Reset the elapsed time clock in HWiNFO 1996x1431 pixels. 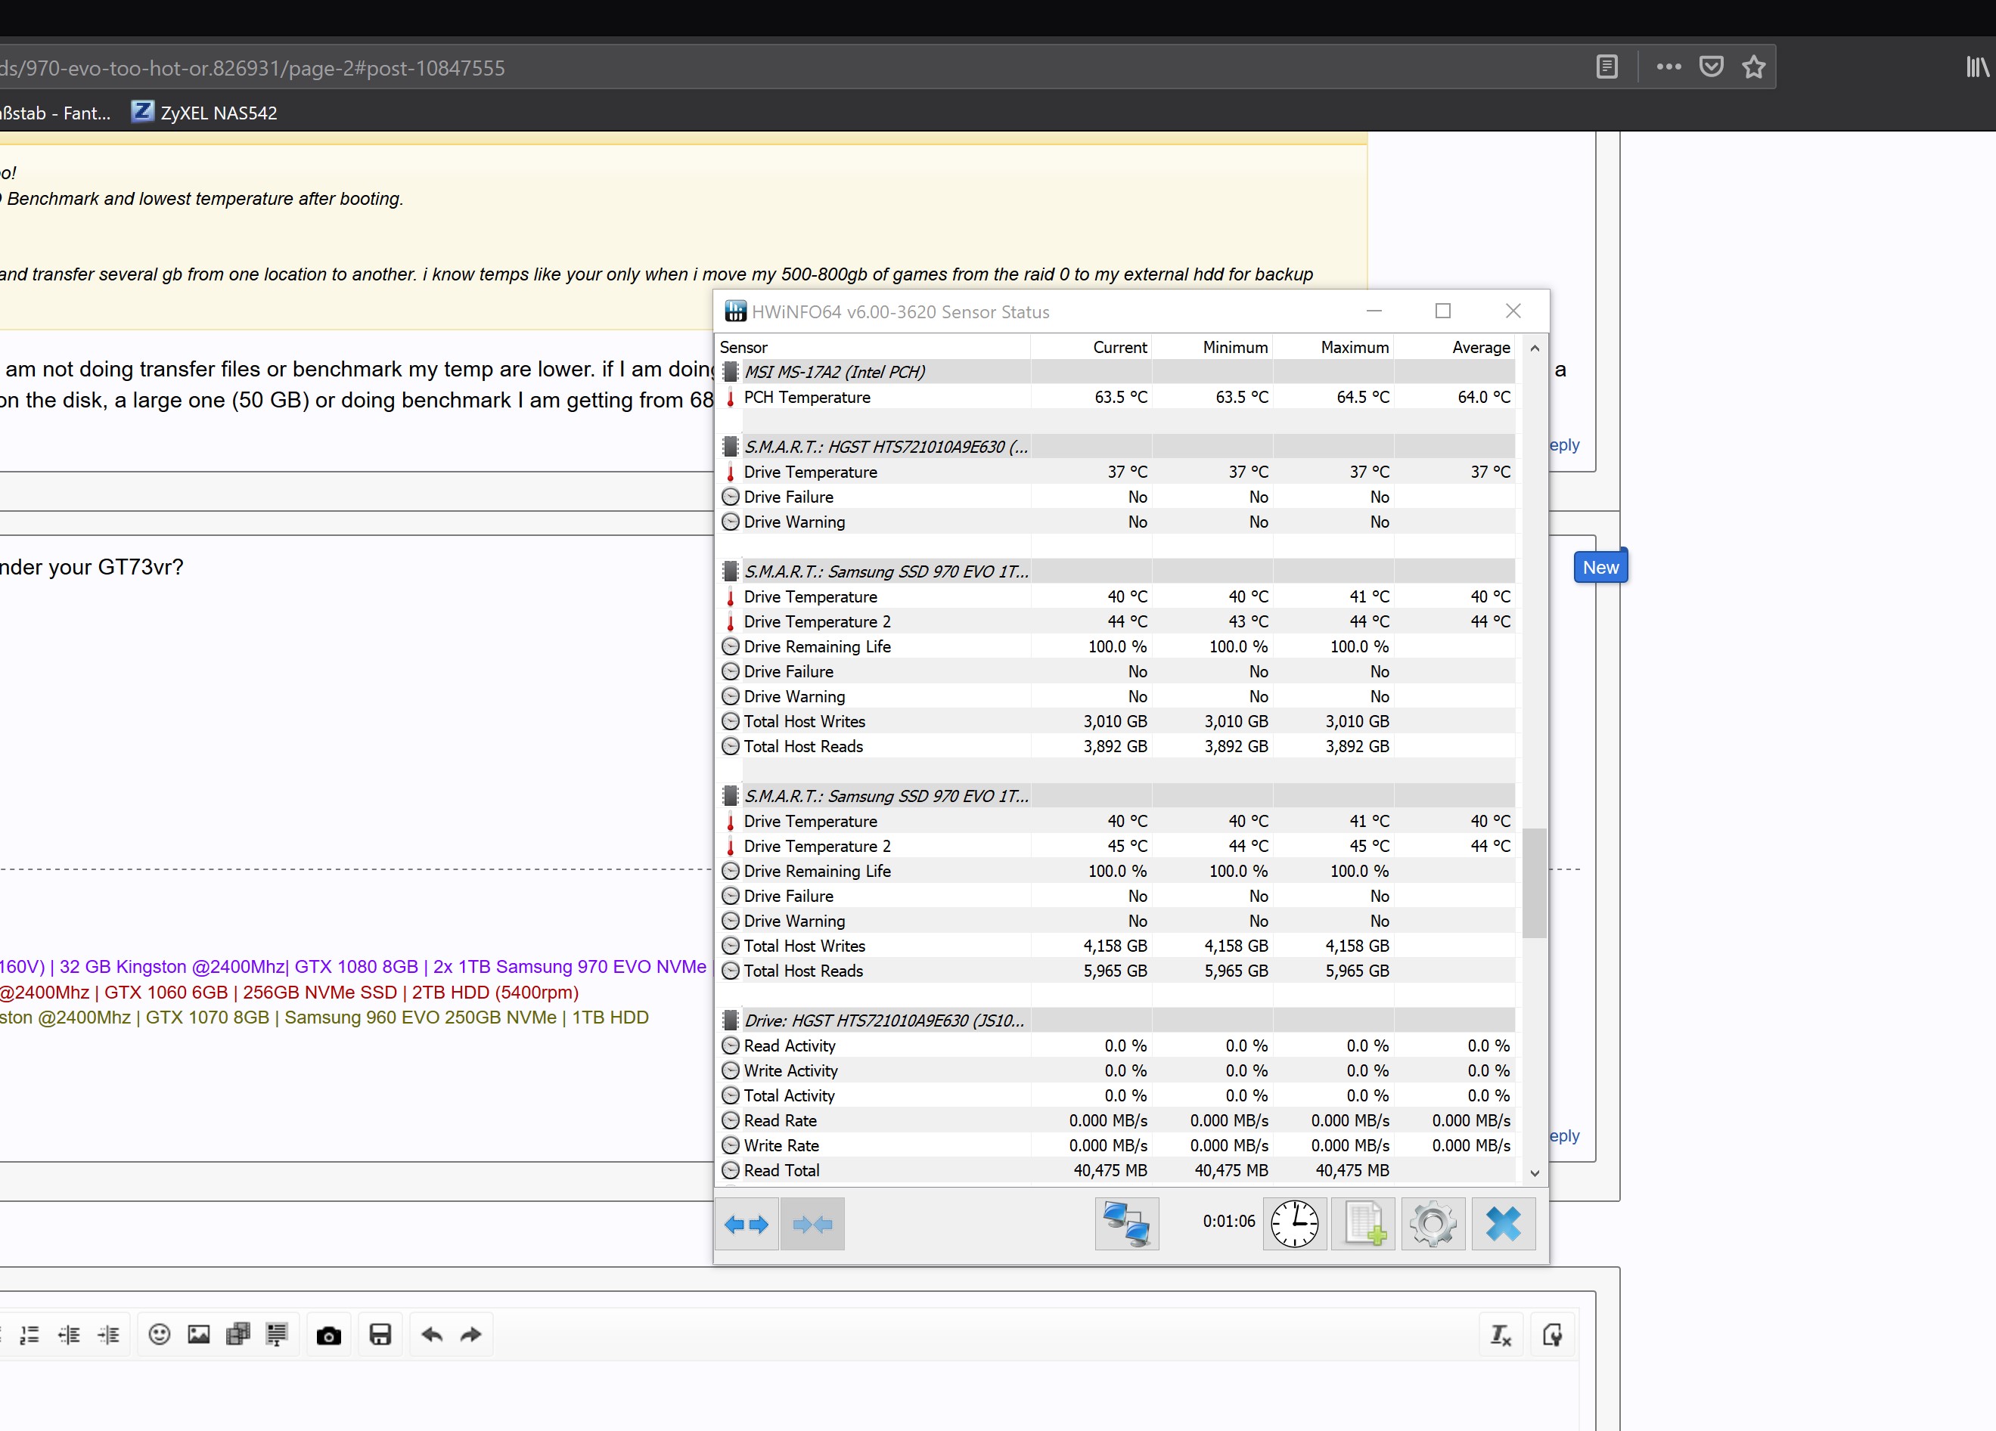click(x=1295, y=1223)
